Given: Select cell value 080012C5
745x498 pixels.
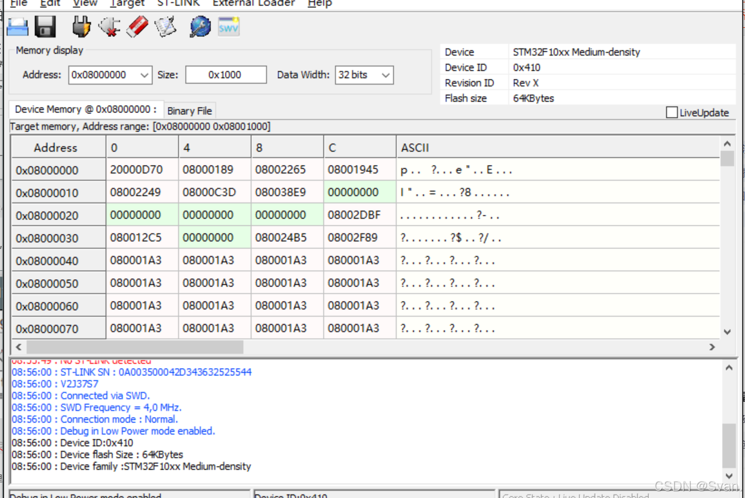Looking at the screenshot, I should [x=142, y=238].
